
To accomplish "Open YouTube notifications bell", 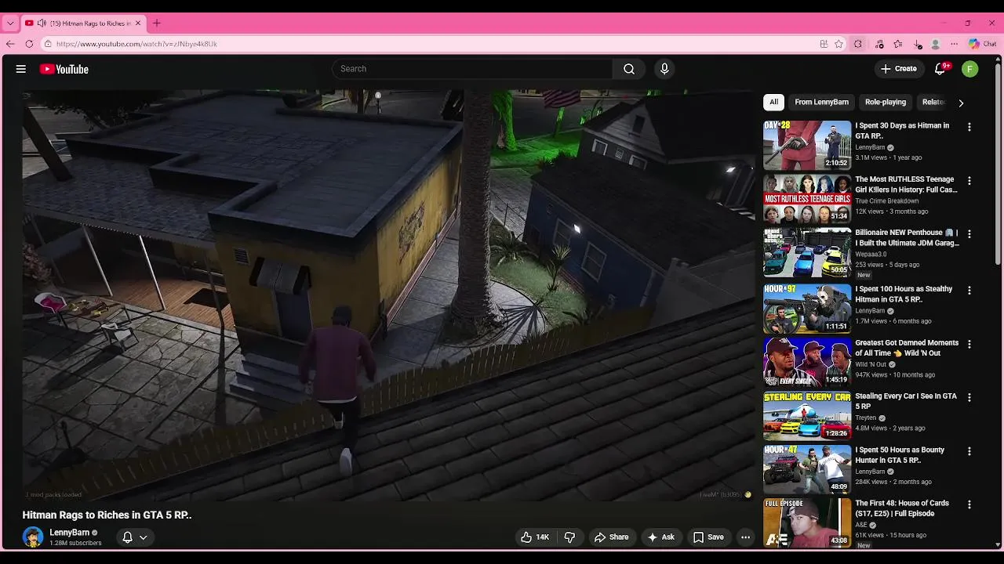I will (x=940, y=69).
